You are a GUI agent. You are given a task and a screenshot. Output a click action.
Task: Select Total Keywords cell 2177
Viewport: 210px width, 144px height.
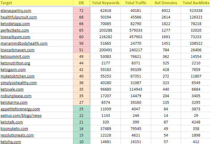[x=106, y=63]
